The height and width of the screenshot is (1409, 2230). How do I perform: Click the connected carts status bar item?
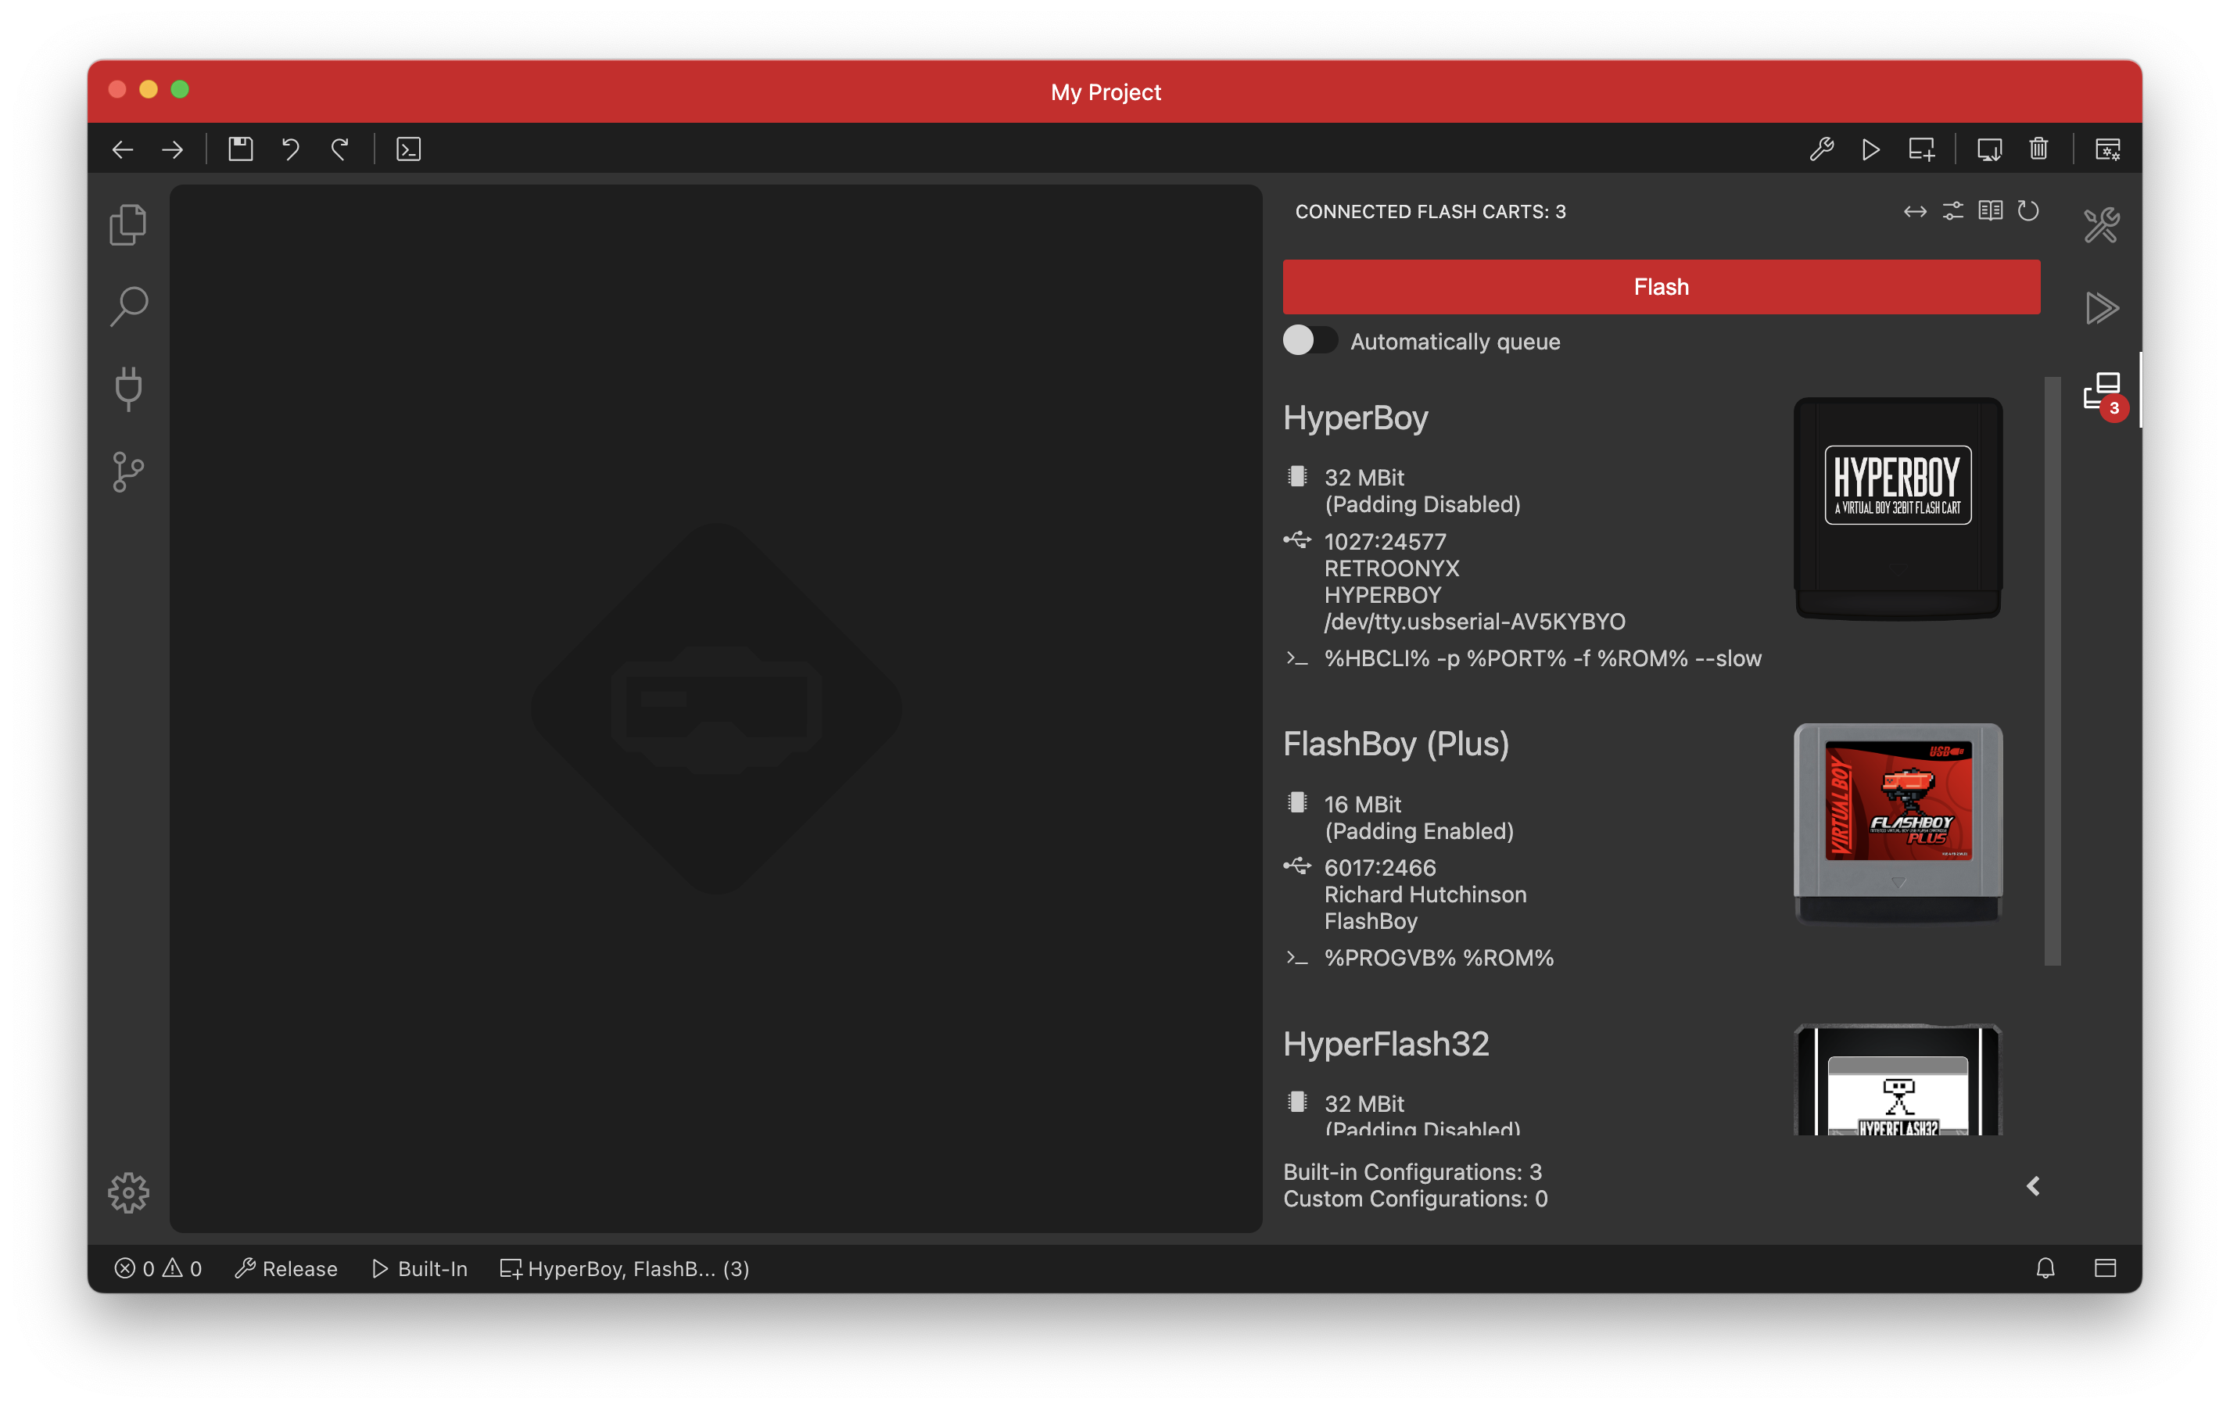pyautogui.click(x=625, y=1268)
